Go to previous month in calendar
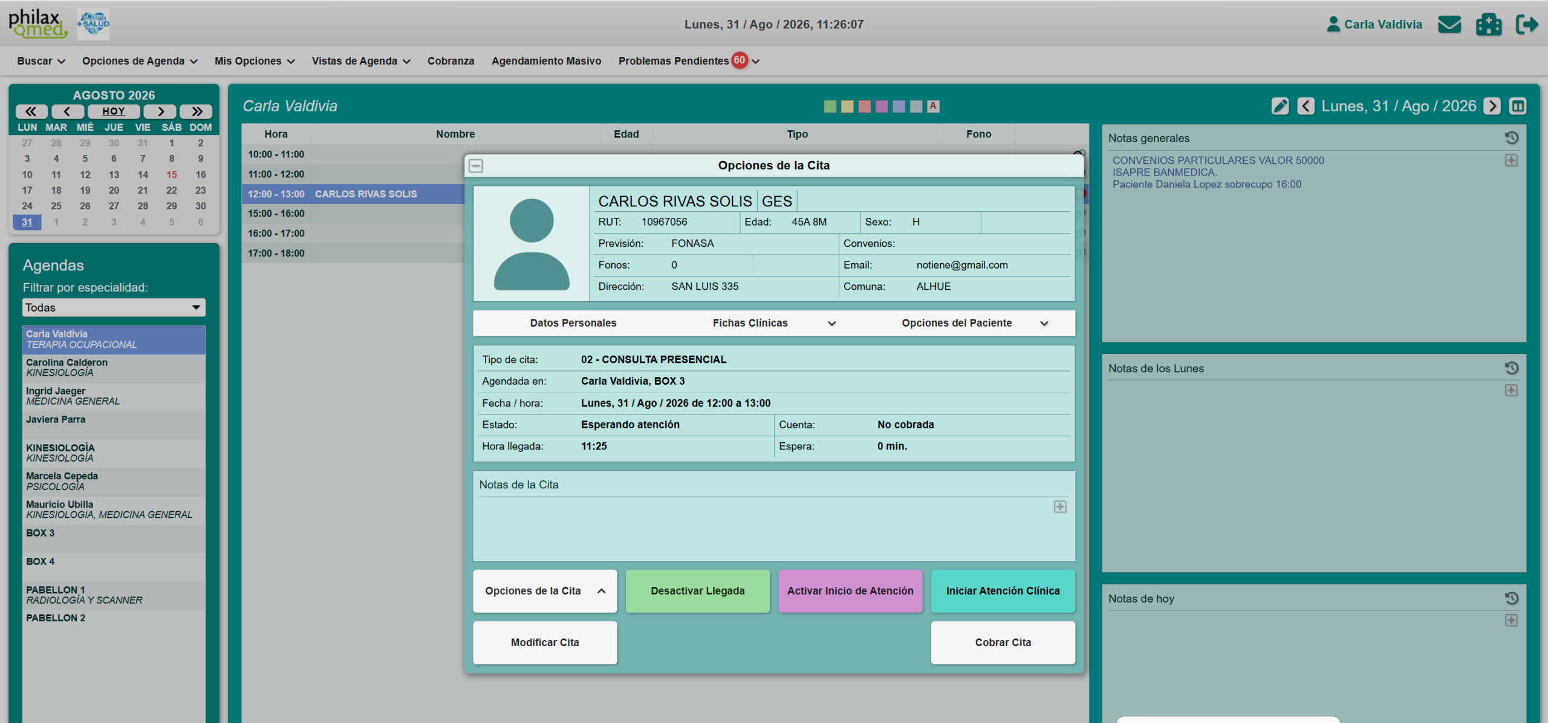The width and height of the screenshot is (1548, 723). click(67, 111)
